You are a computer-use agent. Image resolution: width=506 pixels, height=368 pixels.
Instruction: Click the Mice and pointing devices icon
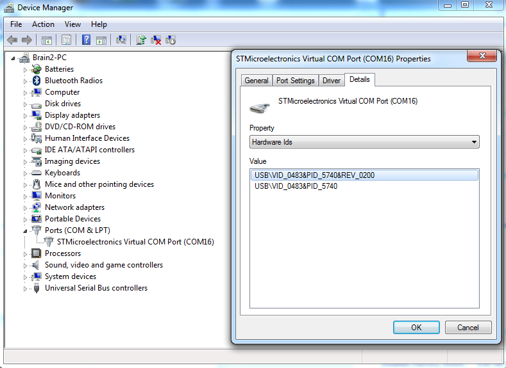tap(37, 184)
